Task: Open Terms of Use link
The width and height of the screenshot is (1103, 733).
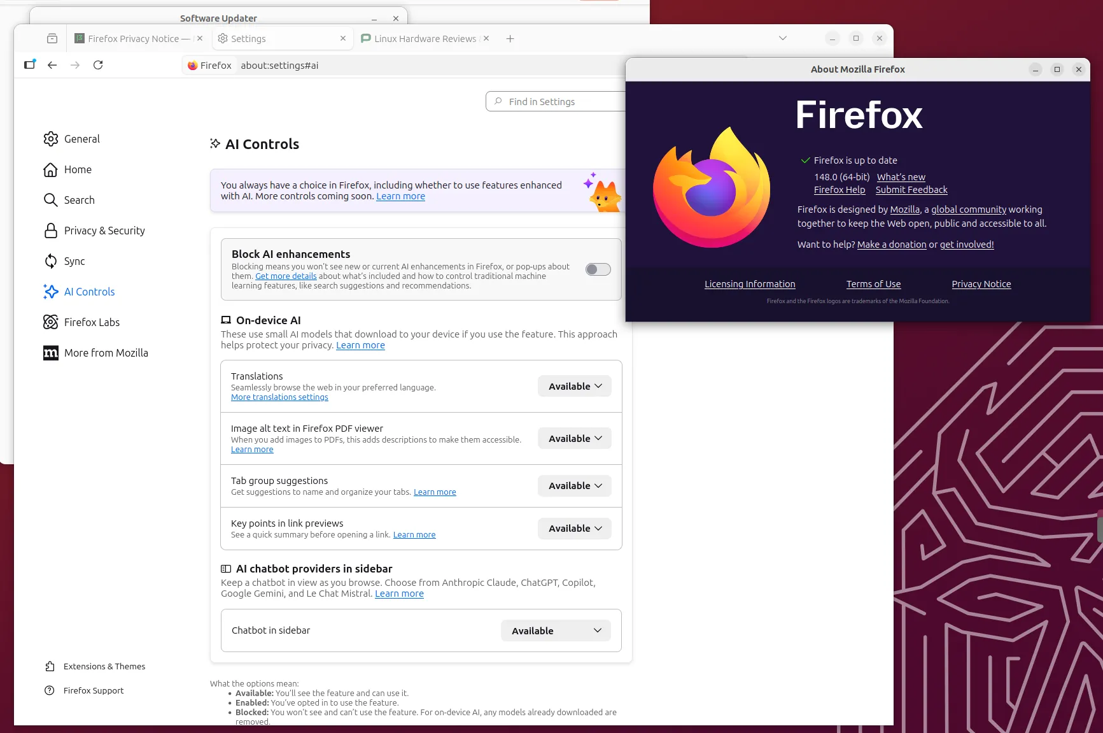Action: [873, 284]
